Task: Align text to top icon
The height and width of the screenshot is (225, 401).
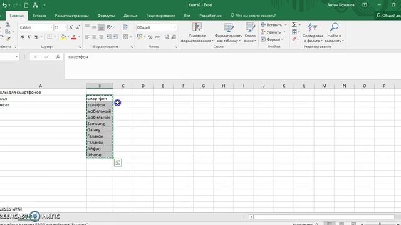Action: coord(87,27)
